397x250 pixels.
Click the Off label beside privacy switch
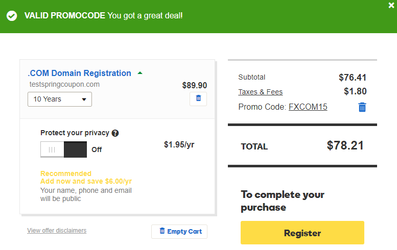97,149
